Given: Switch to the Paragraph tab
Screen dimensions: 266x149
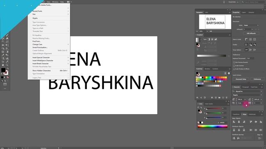Looking at the screenshot, I should [246, 87].
